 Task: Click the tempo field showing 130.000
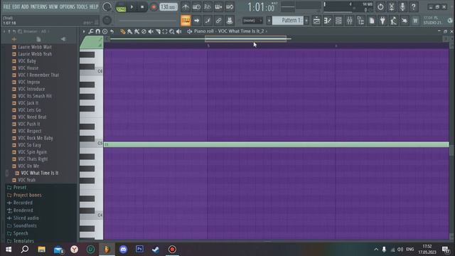[x=168, y=7]
